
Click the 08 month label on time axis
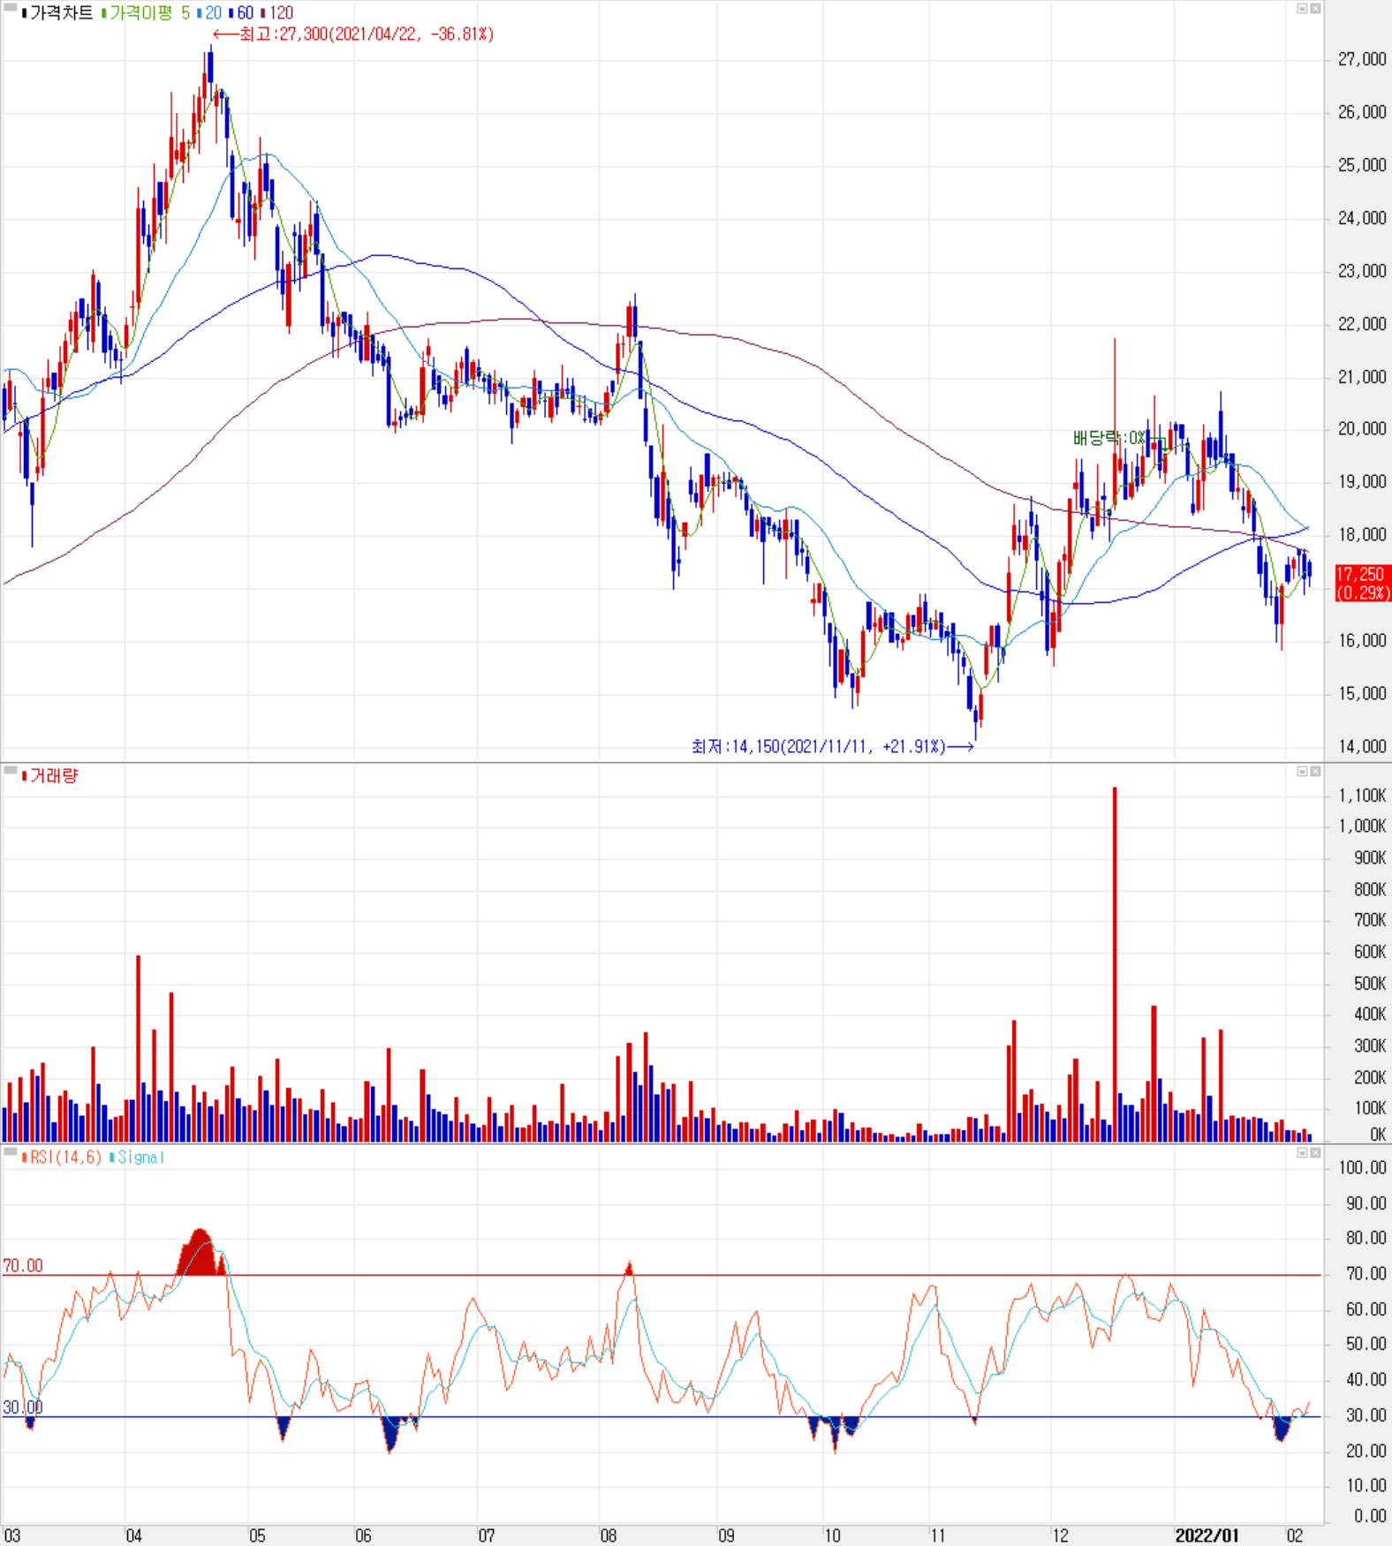click(609, 1535)
